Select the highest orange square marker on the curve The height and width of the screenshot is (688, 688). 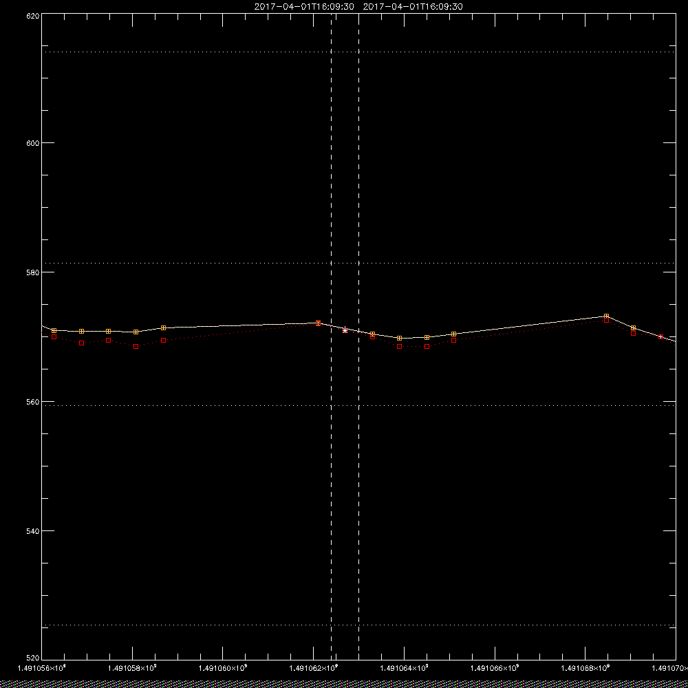point(606,316)
